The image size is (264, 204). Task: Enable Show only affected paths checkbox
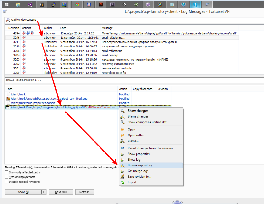tap(7, 172)
